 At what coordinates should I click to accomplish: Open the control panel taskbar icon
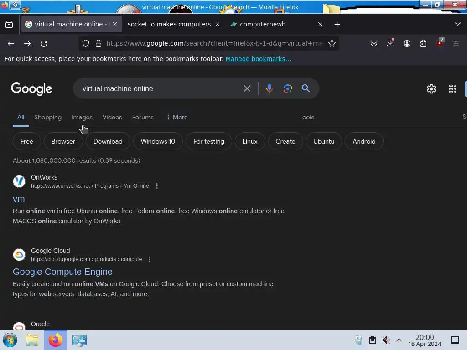pos(79,340)
